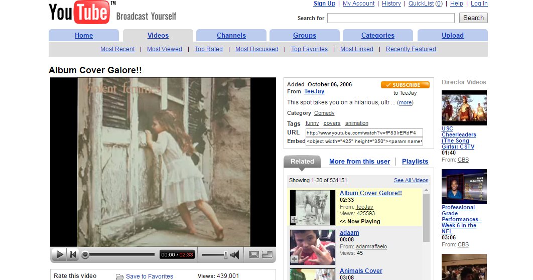This screenshot has width=533, height=280.
Task: Focus the Search for input field
Action: tap(390, 18)
